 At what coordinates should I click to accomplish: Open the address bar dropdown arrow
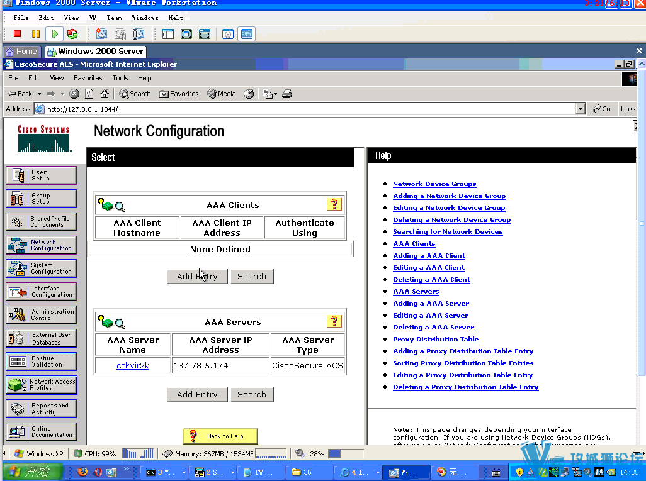coord(580,109)
